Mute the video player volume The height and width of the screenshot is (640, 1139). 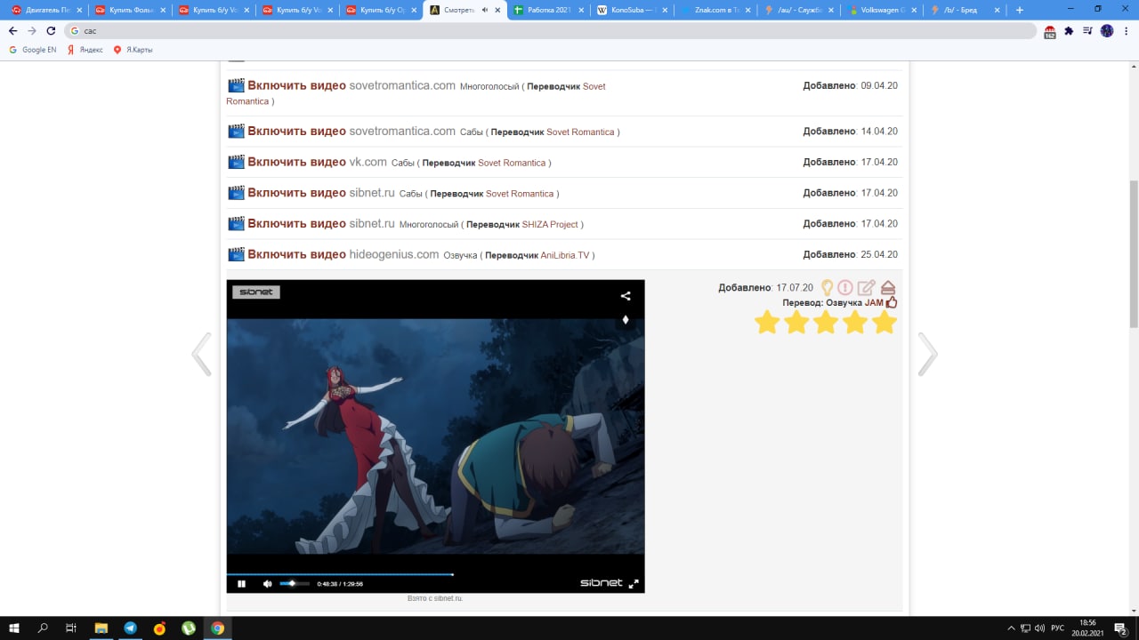267,584
